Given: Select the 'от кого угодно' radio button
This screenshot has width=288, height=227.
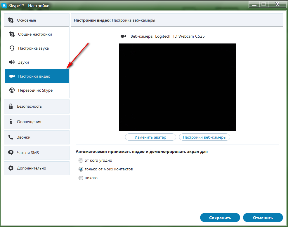Looking at the screenshot, I should (x=81, y=160).
